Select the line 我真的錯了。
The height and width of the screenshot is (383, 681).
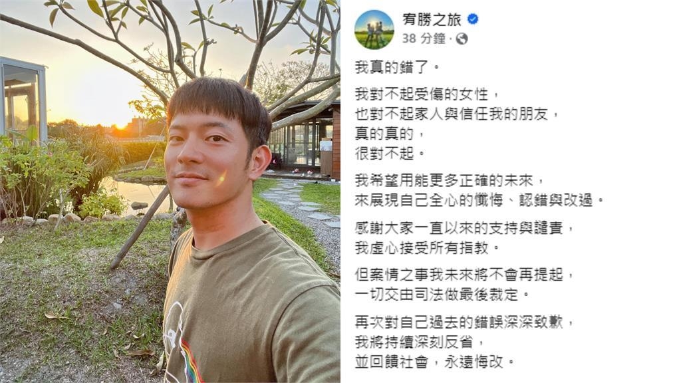click(398, 67)
